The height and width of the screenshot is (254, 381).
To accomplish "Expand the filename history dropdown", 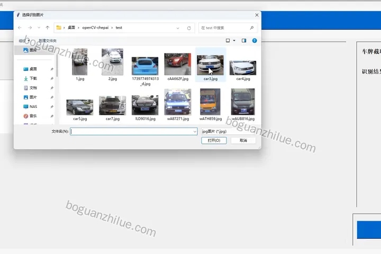I will click(195, 131).
